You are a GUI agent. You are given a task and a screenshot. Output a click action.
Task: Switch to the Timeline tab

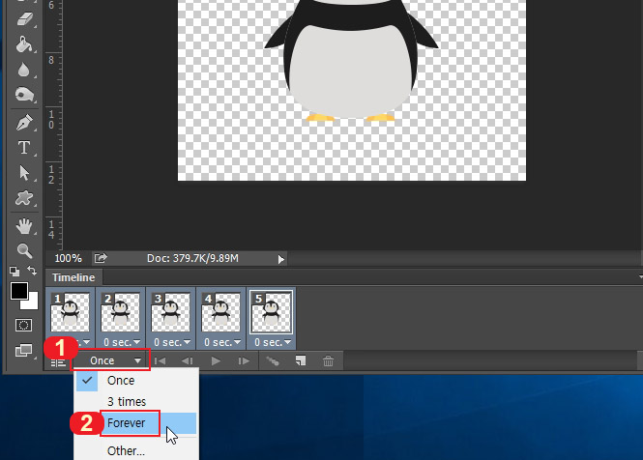(x=73, y=277)
